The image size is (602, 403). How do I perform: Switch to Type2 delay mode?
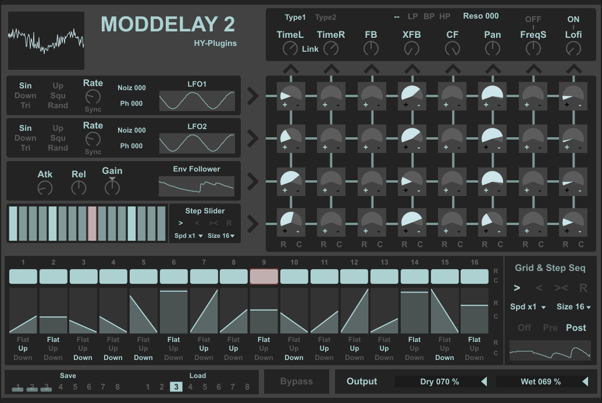point(326,17)
